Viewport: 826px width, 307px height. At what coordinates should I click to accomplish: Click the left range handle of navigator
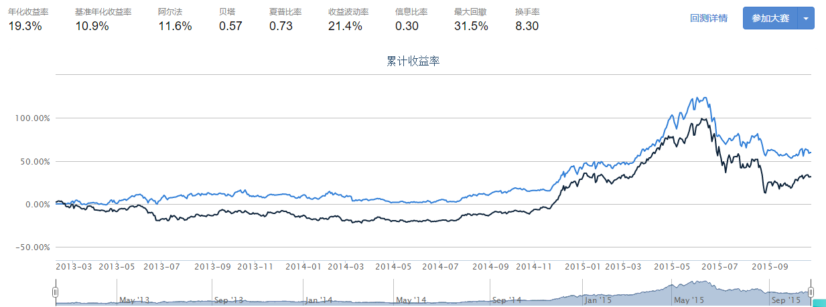[56, 292]
